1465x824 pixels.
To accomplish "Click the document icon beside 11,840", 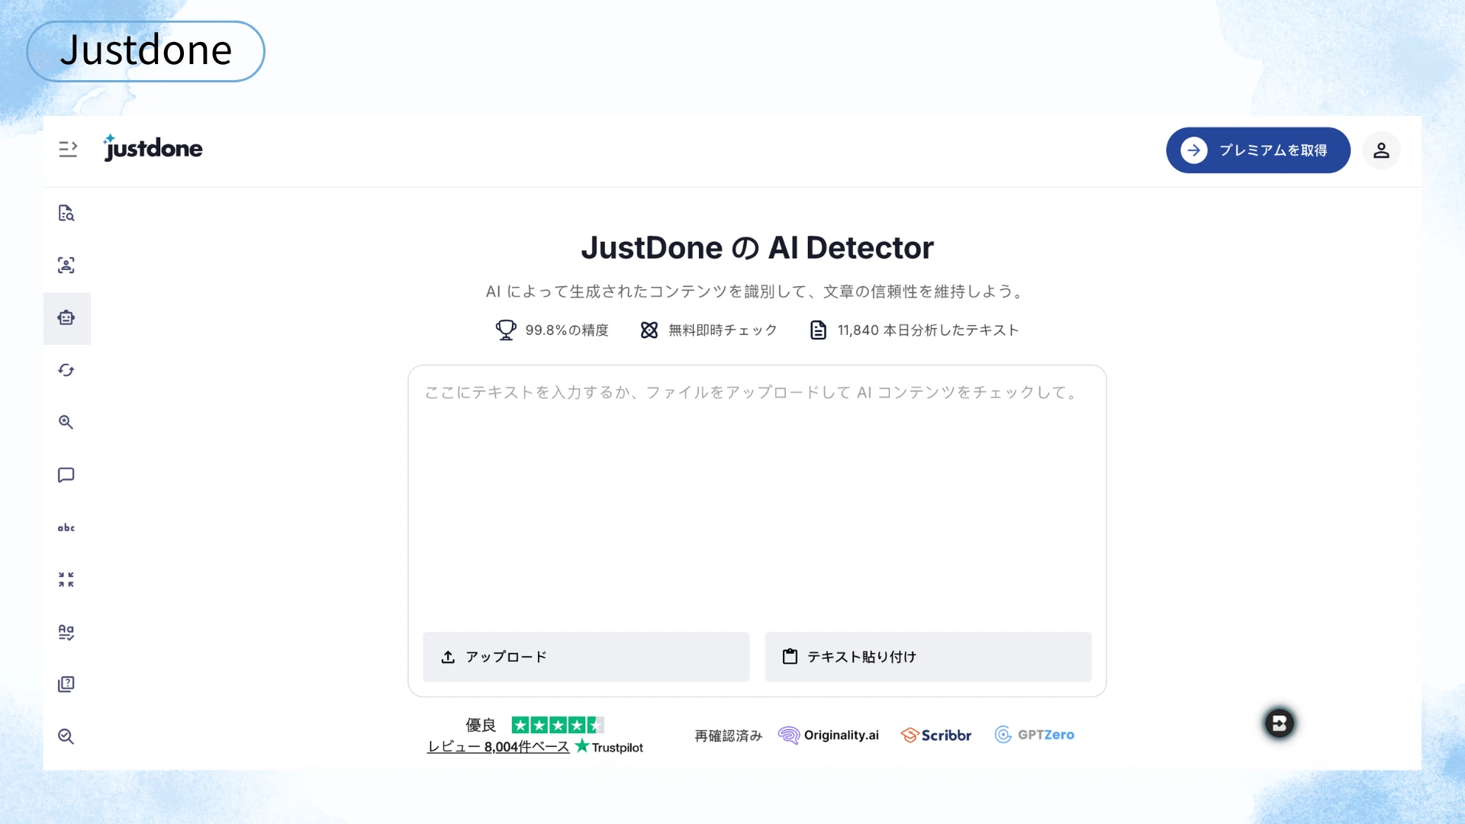I will point(818,330).
